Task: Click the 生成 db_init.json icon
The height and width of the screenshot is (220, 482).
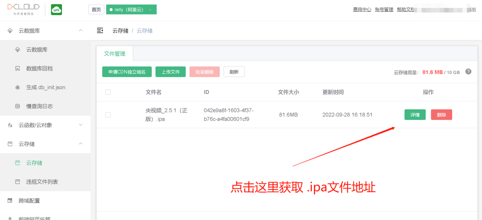Action: point(18,87)
